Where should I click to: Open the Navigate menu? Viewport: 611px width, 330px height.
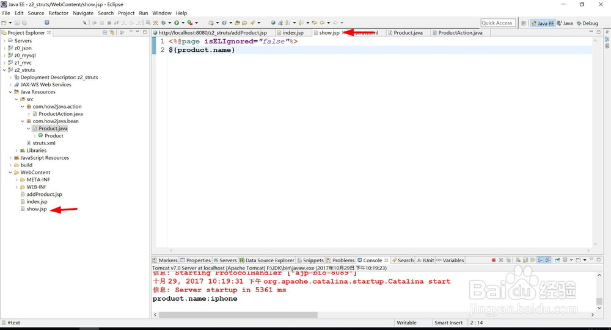pyautogui.click(x=83, y=13)
